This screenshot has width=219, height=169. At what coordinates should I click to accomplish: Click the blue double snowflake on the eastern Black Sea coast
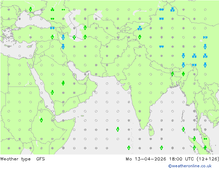52,28
